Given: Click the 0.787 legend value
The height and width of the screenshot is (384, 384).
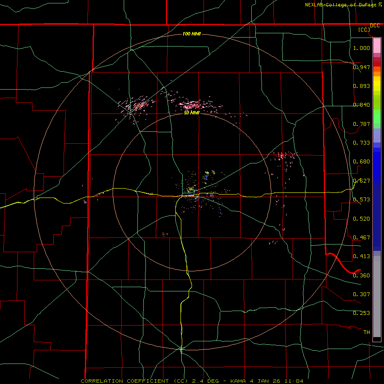Looking at the screenshot, I should click(x=361, y=124).
